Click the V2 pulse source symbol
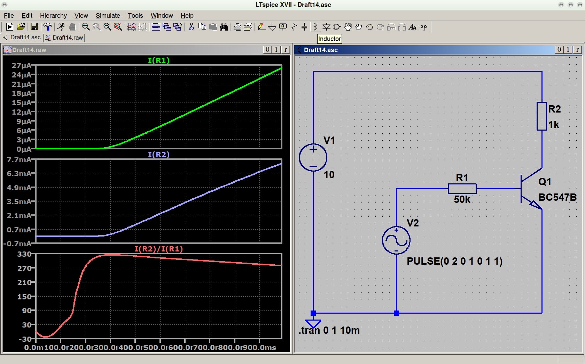The width and height of the screenshot is (585, 364). pos(396,240)
